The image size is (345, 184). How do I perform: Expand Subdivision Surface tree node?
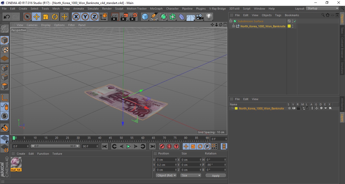231,21
